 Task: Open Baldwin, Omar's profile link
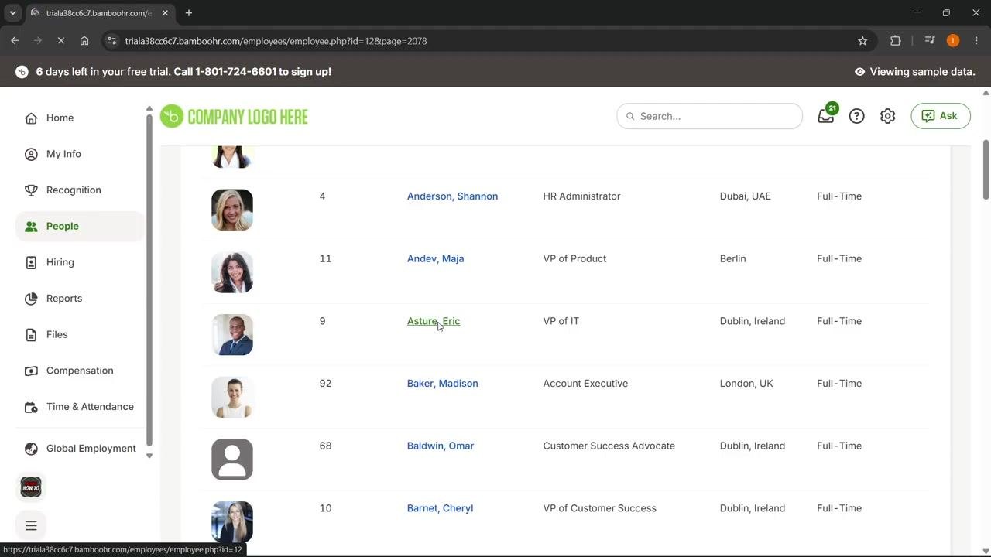pos(440,446)
